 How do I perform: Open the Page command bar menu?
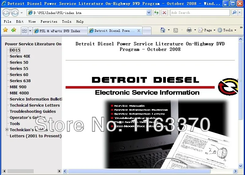tap(207, 30)
